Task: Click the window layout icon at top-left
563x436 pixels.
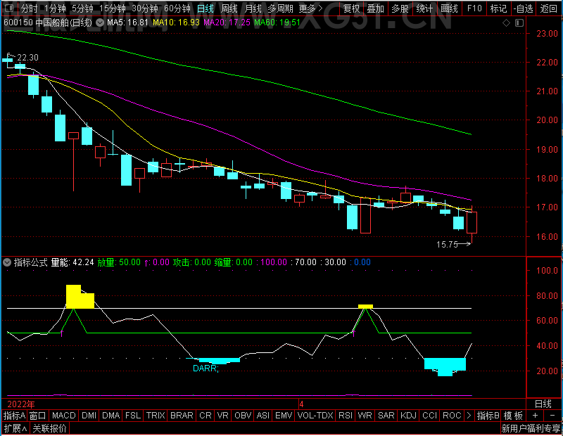Action: (9, 8)
